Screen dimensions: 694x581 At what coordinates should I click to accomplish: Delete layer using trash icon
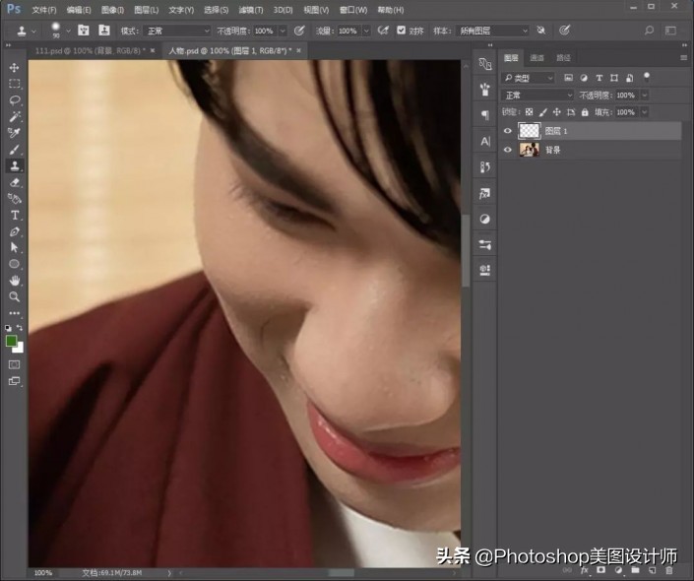click(x=669, y=570)
